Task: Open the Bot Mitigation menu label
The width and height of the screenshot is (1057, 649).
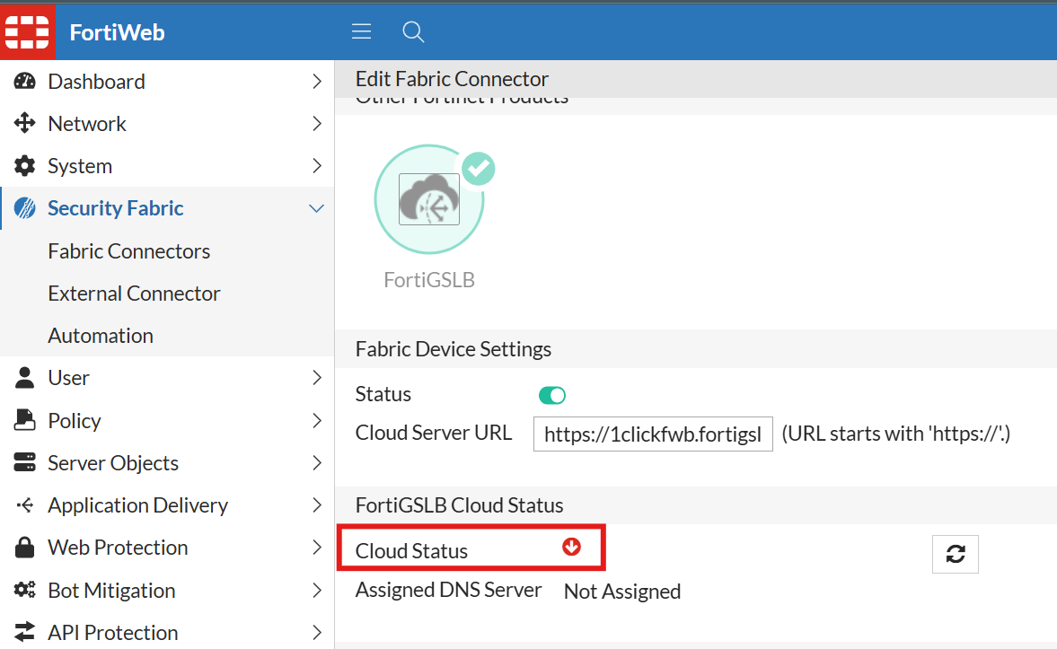Action: tap(111, 591)
